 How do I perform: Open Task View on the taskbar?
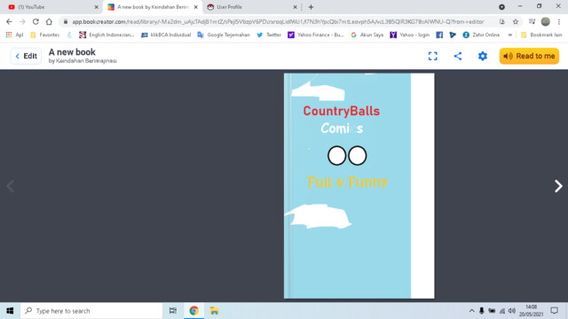point(173,311)
